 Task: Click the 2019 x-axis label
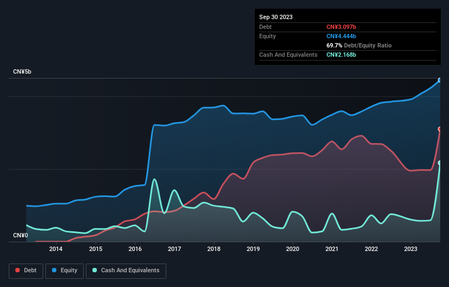253,249
